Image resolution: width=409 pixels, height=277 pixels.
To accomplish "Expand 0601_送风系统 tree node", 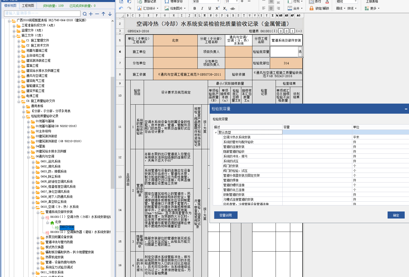I will 33,162.
